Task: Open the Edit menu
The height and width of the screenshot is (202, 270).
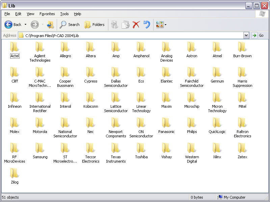Action: point(18,14)
